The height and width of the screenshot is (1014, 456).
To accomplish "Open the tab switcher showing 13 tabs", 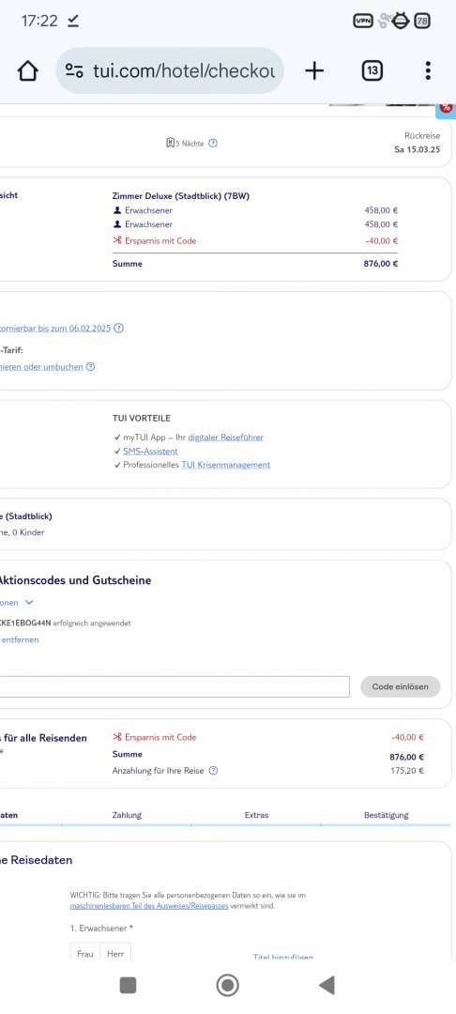I will (372, 70).
